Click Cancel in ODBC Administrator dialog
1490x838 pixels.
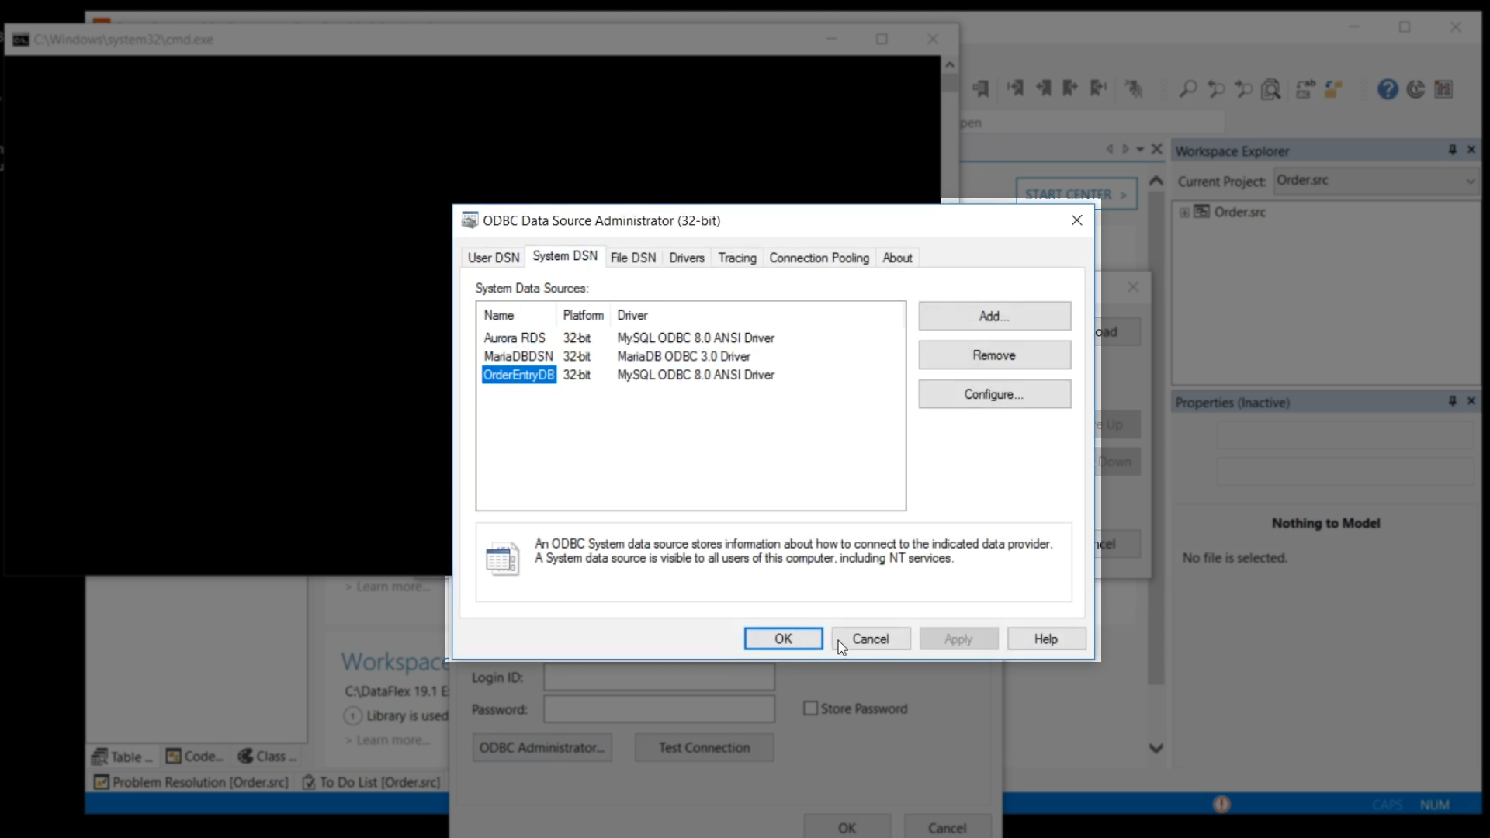coord(870,639)
